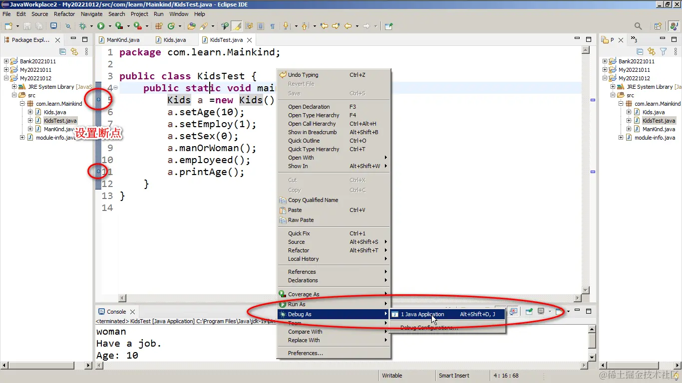This screenshot has width=682, height=383.
Task: Toggle Block Selection mode
Action: click(261, 26)
